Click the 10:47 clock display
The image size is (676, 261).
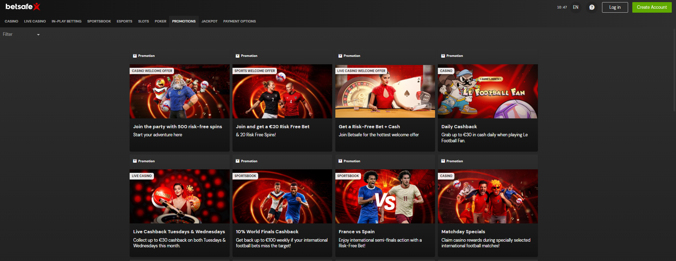click(x=562, y=7)
